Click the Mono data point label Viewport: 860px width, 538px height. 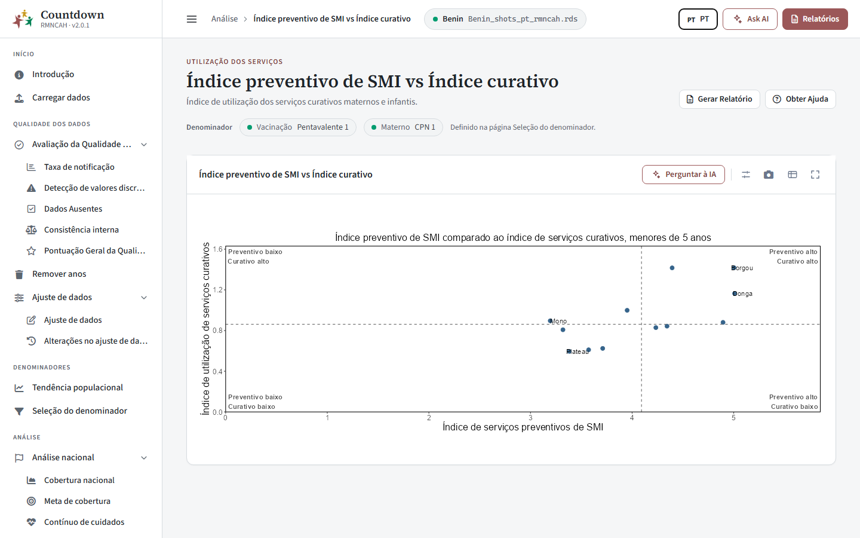(x=558, y=322)
